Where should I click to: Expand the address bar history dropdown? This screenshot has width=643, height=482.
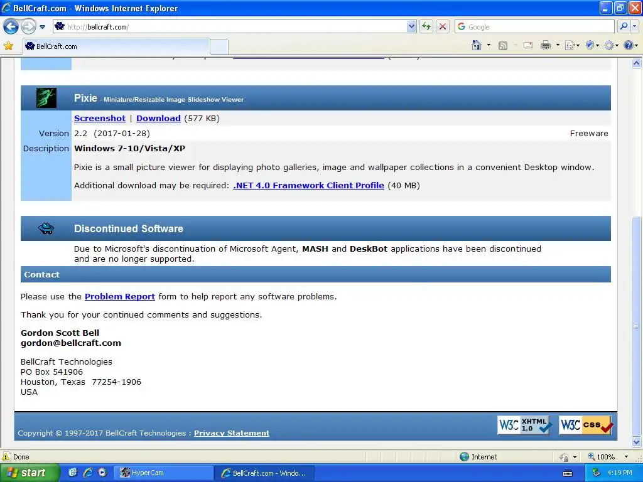click(x=411, y=27)
